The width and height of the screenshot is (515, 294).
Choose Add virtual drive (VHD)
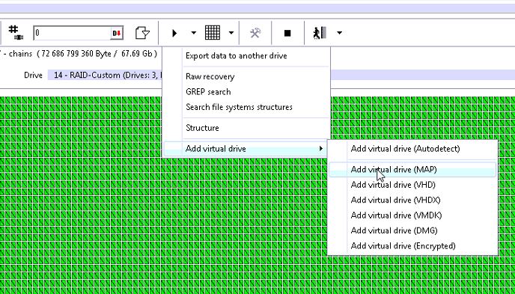[x=412, y=185]
